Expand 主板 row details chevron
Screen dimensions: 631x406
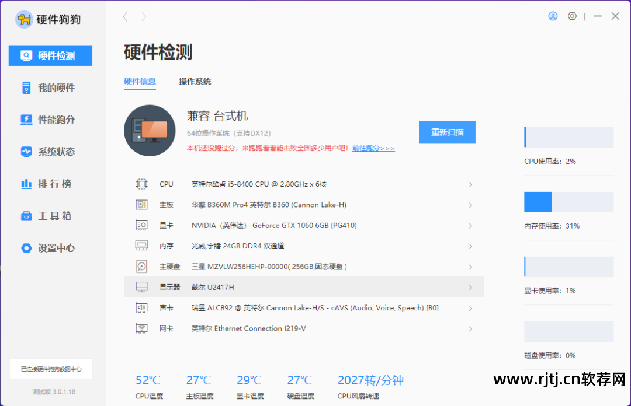[470, 205]
